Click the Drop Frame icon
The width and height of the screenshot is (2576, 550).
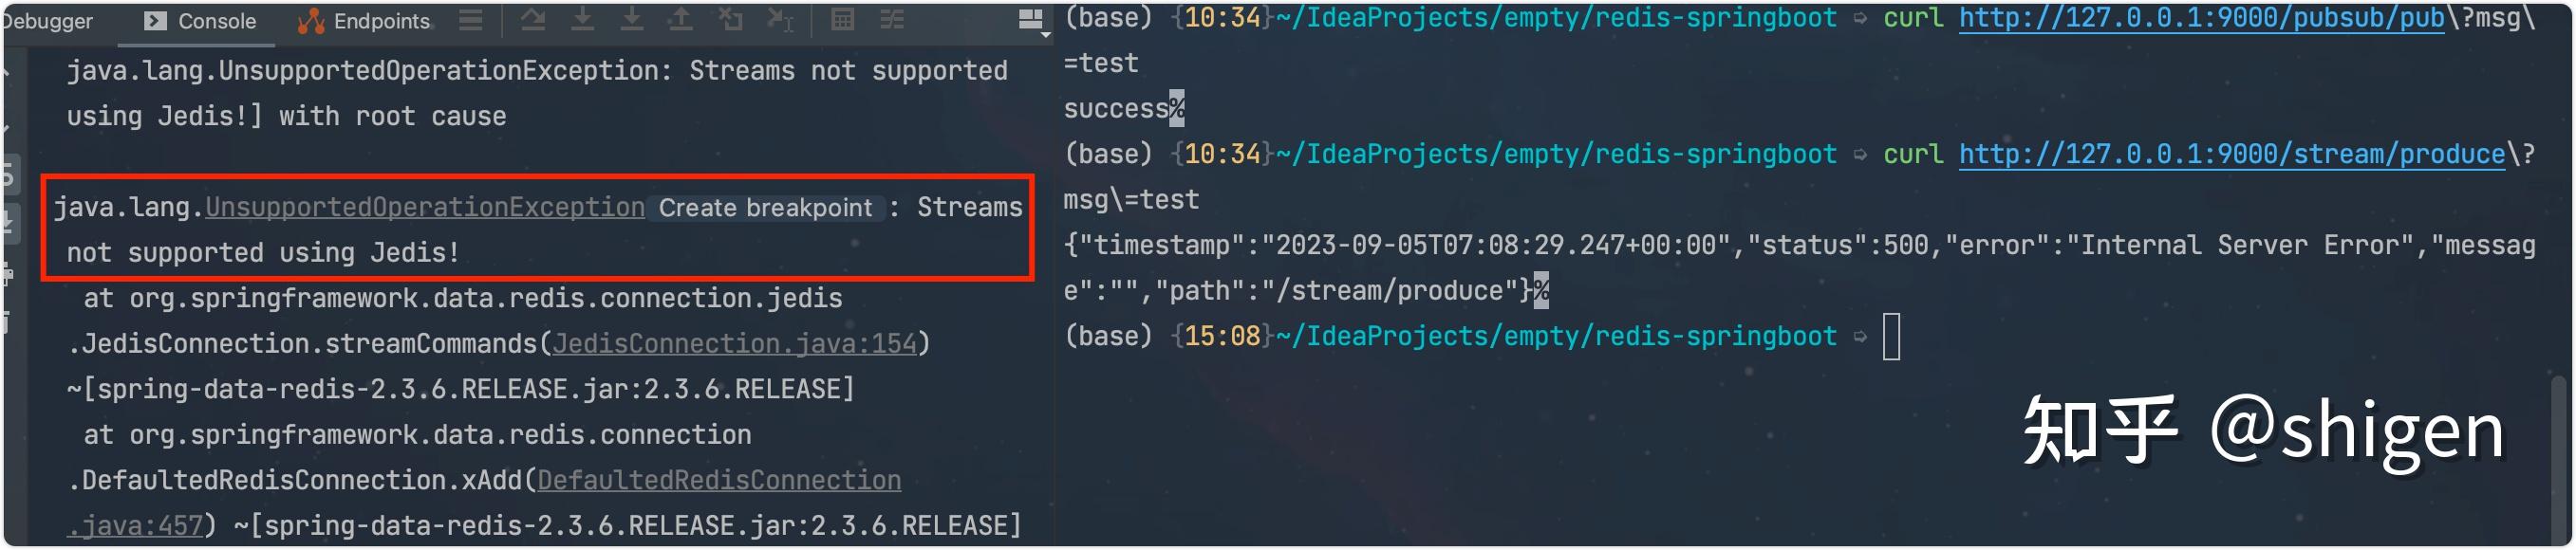(x=730, y=19)
